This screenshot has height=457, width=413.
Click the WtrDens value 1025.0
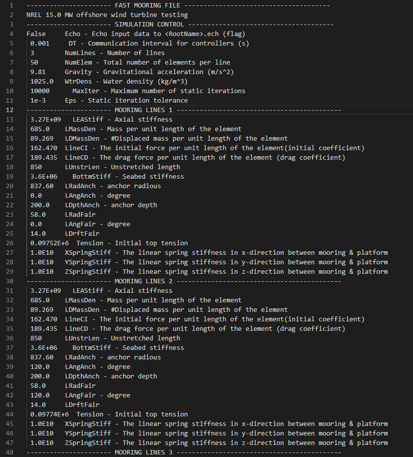coord(41,81)
